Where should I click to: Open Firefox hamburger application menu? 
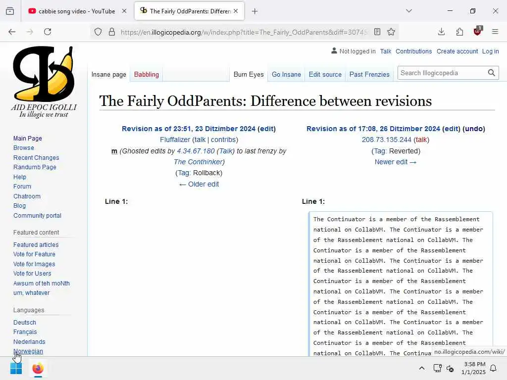click(495, 32)
